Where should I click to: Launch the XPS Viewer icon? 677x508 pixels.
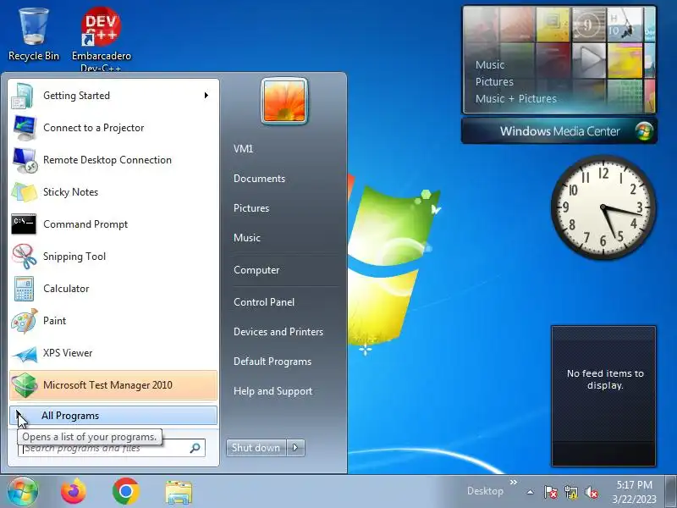click(25, 354)
